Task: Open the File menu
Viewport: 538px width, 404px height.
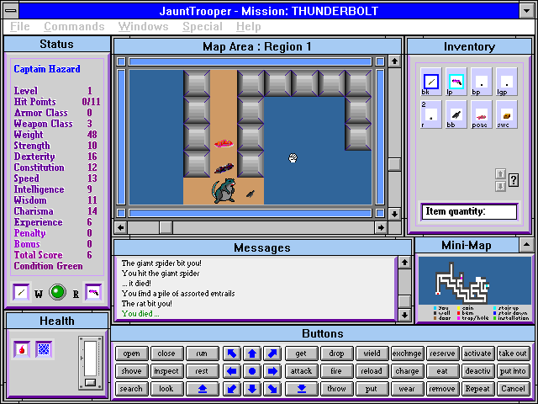Action: point(20,26)
